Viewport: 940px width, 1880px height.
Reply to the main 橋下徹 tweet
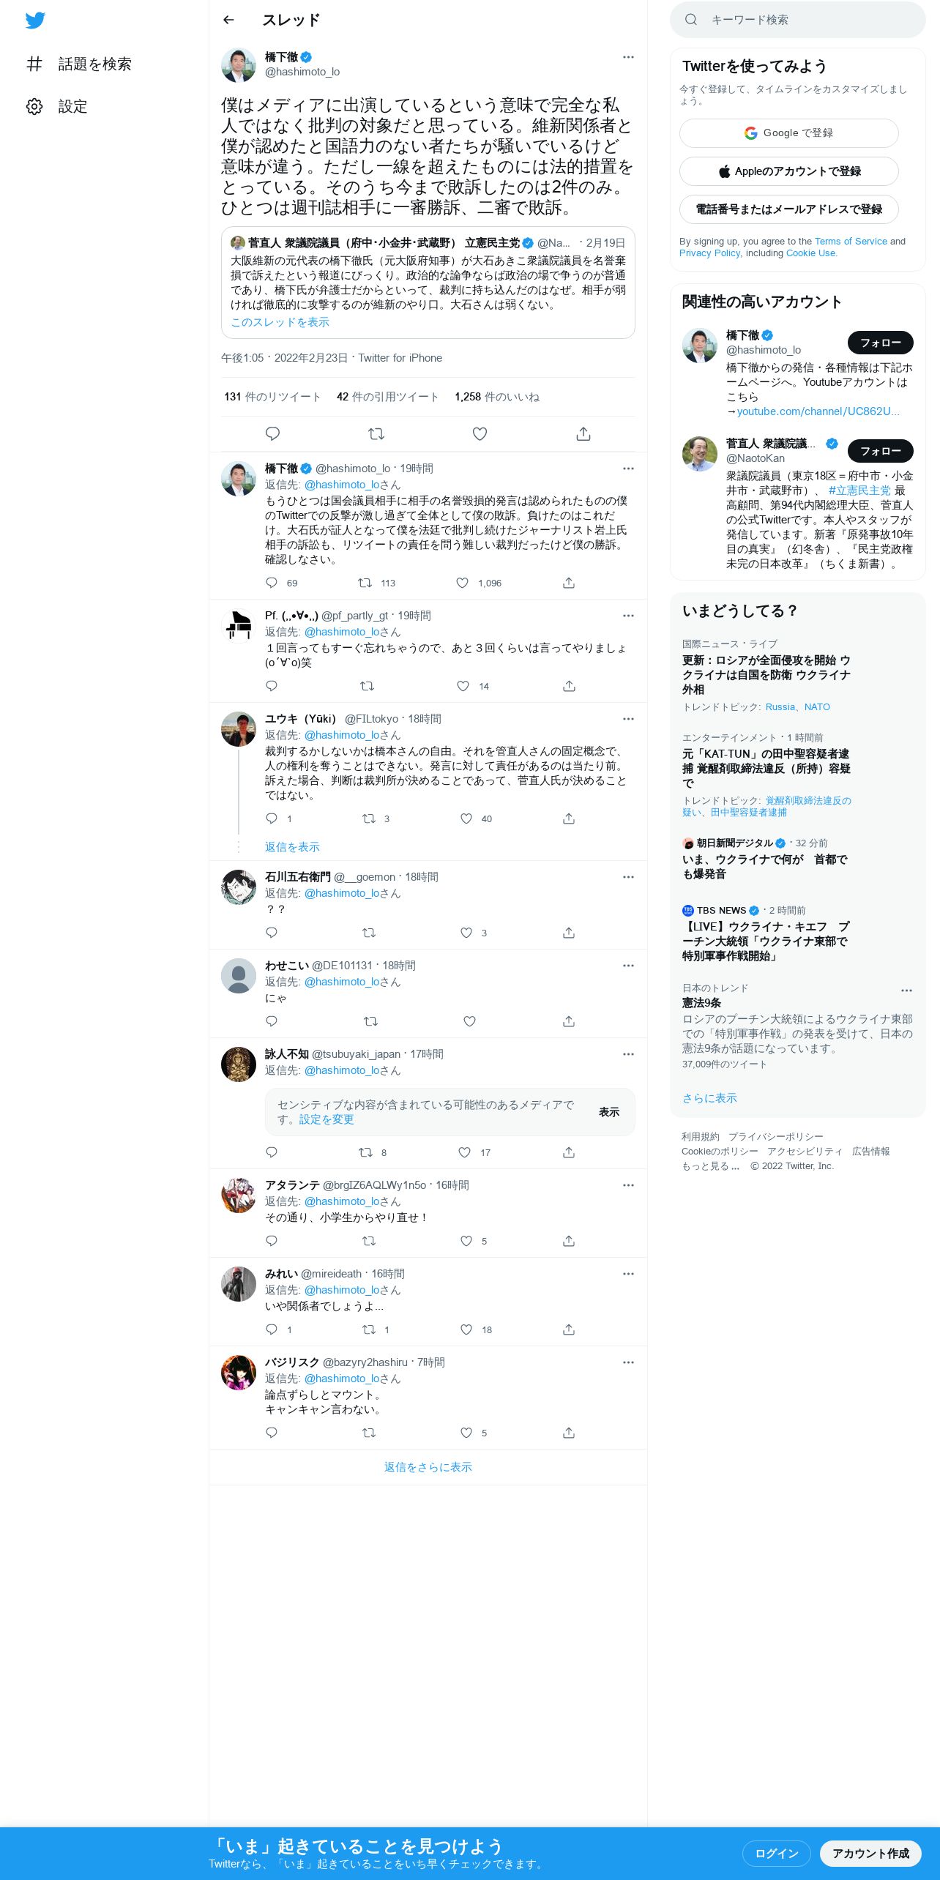[x=272, y=434]
